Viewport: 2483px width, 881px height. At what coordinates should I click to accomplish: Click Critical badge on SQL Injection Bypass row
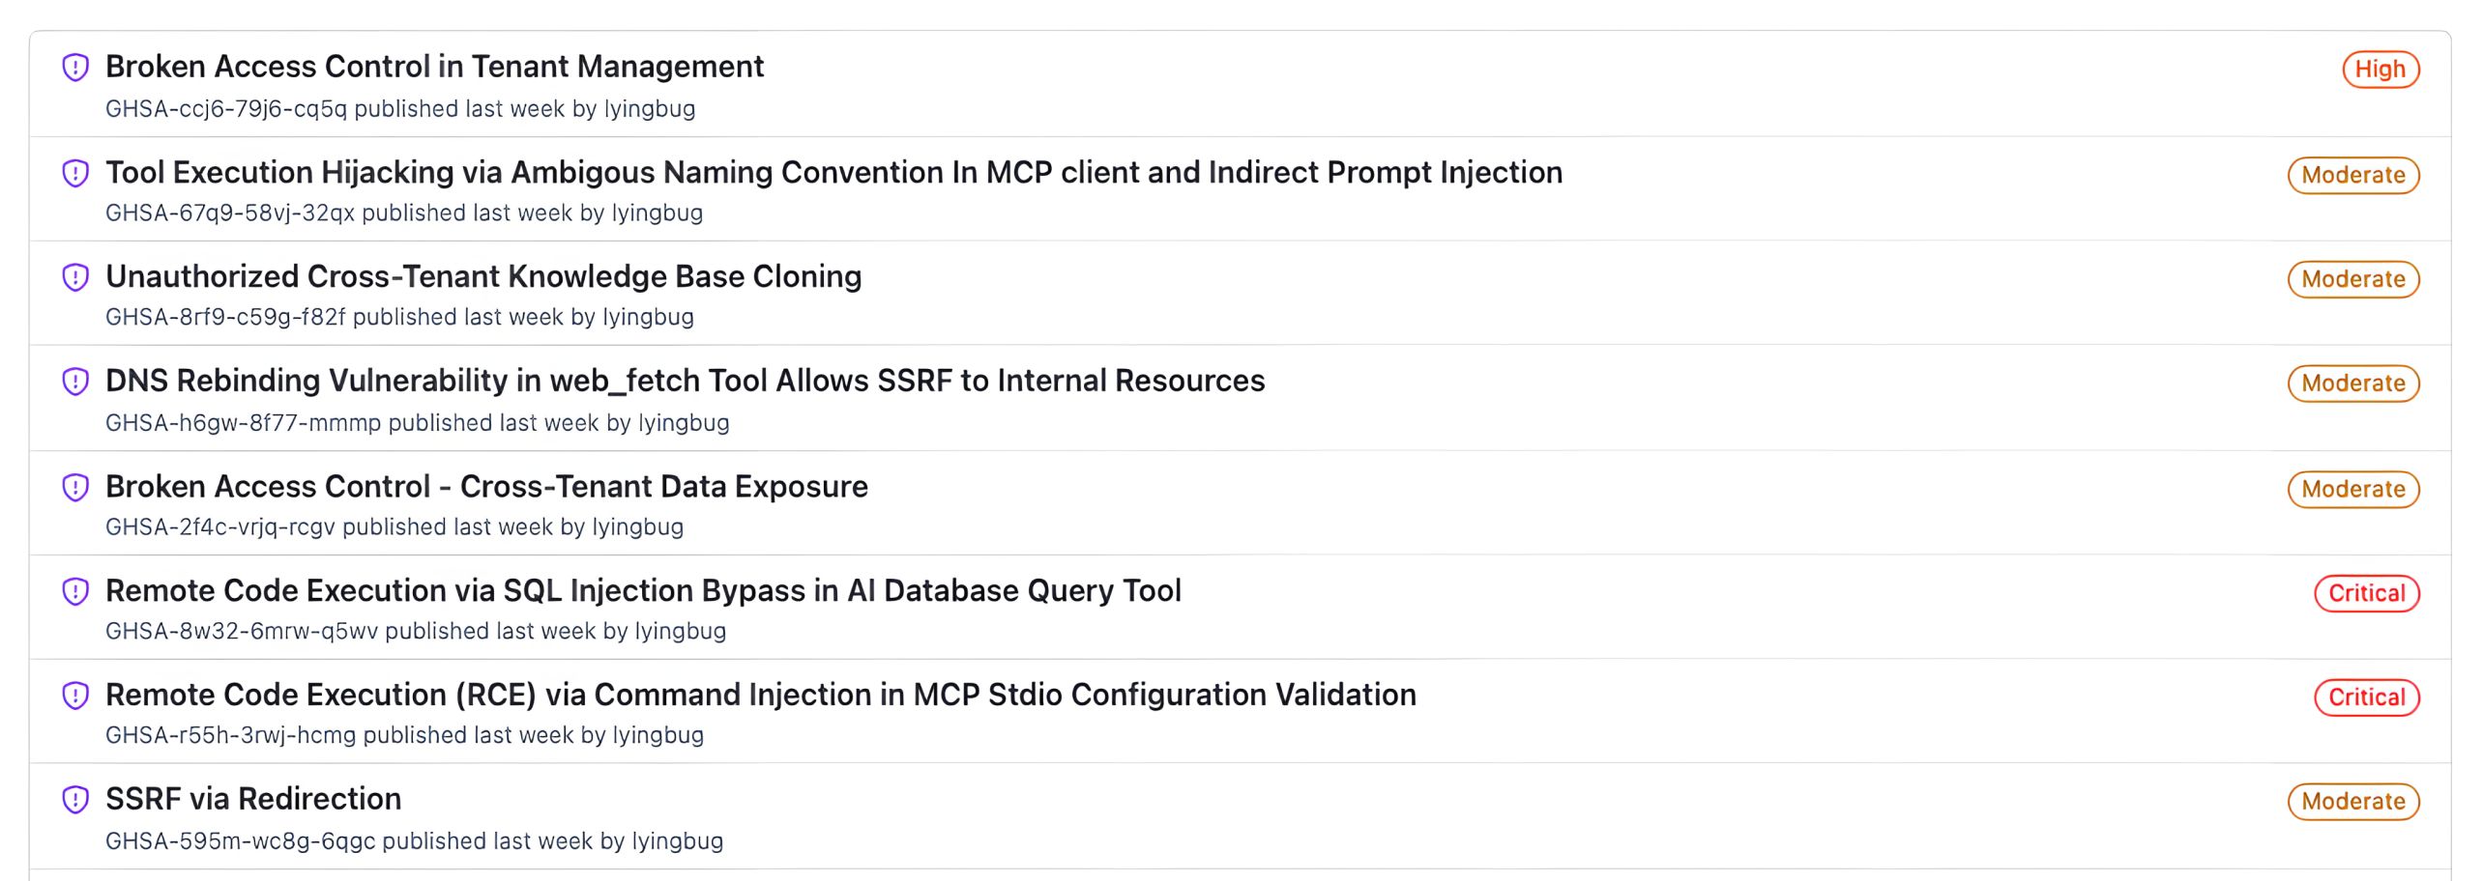[x=2366, y=593]
